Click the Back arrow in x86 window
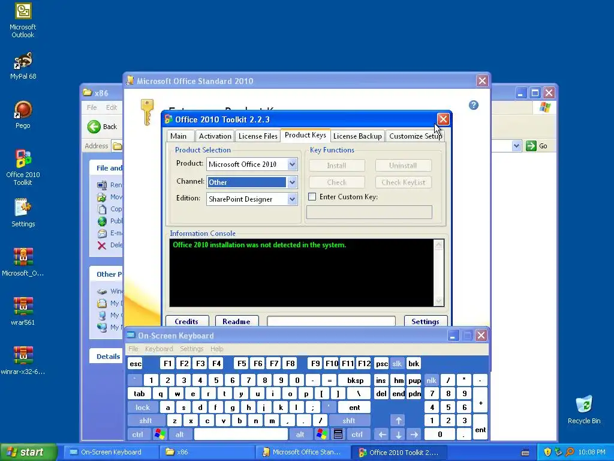The image size is (614, 461). click(x=94, y=127)
